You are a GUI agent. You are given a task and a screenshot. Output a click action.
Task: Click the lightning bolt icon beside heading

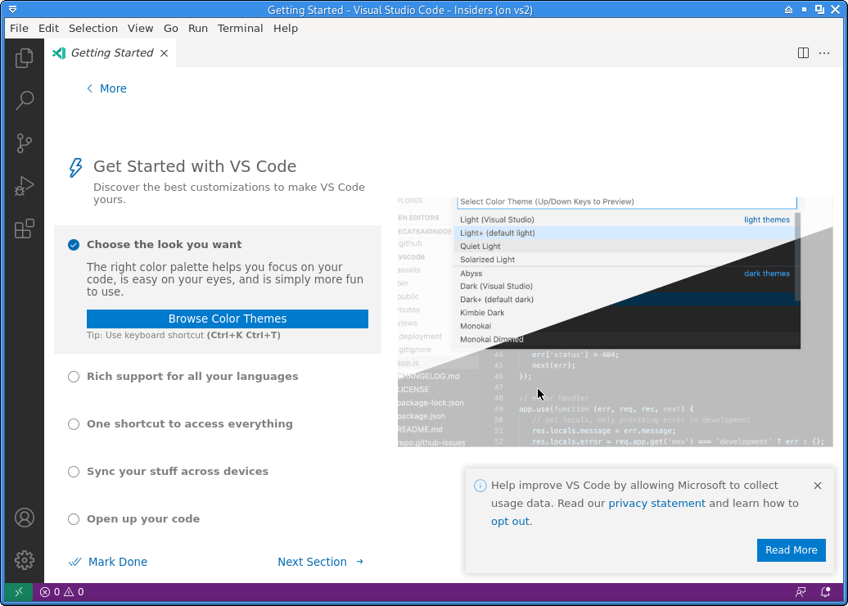coord(75,168)
